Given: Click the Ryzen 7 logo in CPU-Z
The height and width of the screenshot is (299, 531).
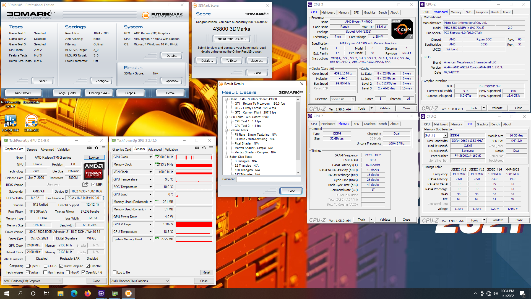Looking at the screenshot, I should tap(402, 29).
